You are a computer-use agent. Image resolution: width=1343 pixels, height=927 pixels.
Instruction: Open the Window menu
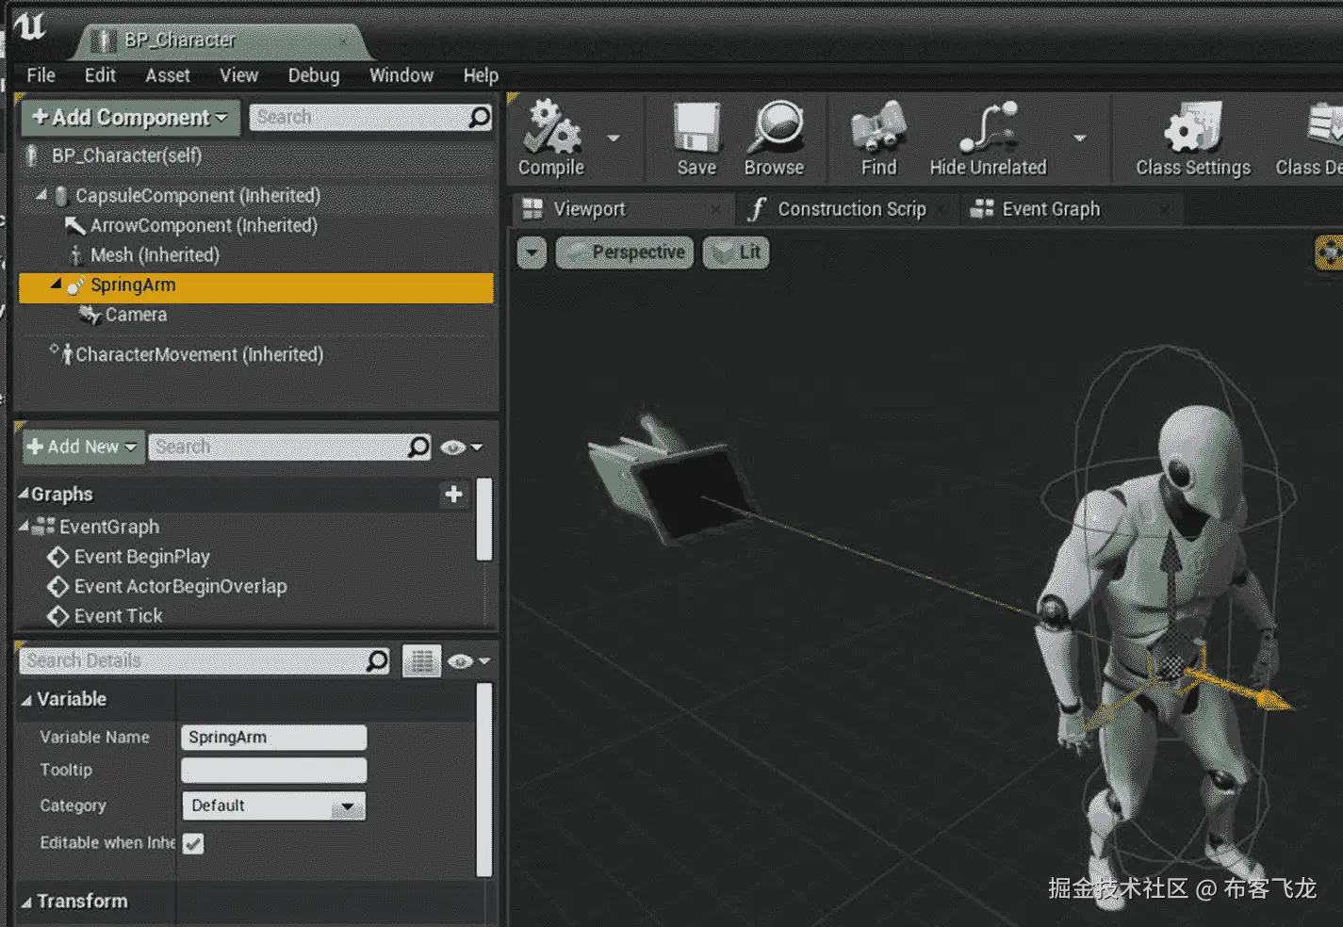pyautogui.click(x=401, y=75)
